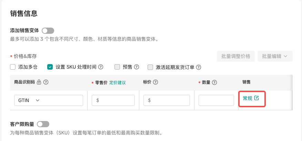Tick the 预售 checkbox

tap(117, 67)
